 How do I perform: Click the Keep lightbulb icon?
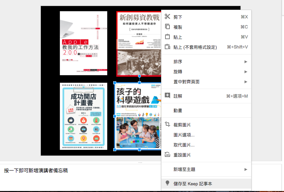pyautogui.click(x=167, y=183)
